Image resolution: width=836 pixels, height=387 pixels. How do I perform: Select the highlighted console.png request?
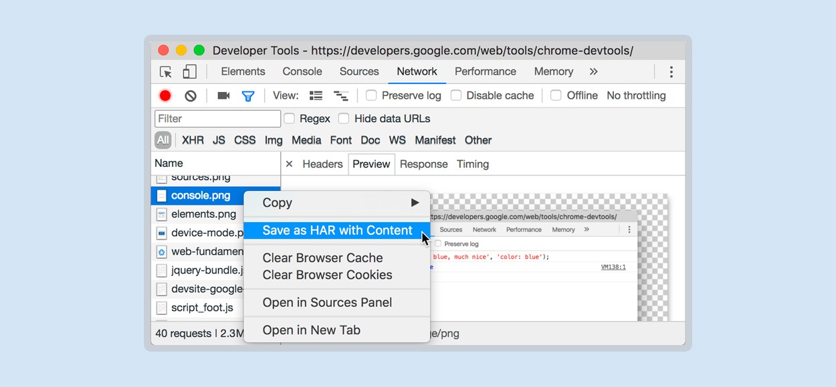click(215, 196)
